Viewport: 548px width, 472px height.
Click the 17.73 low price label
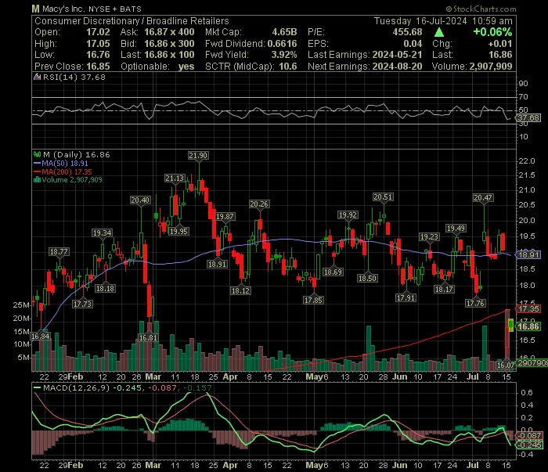pyautogui.click(x=82, y=304)
